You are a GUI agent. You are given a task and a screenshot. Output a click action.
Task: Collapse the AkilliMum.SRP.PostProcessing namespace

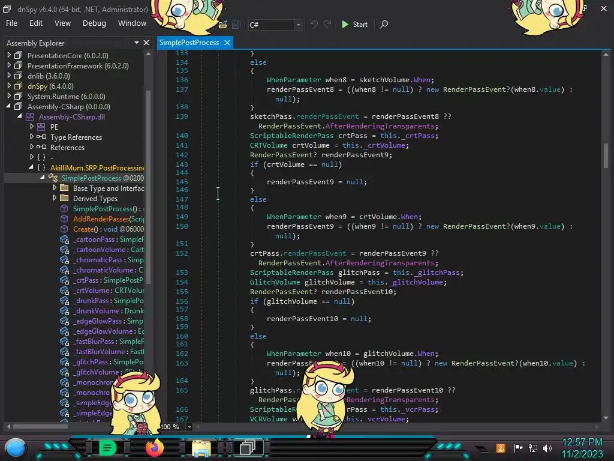[31, 167]
